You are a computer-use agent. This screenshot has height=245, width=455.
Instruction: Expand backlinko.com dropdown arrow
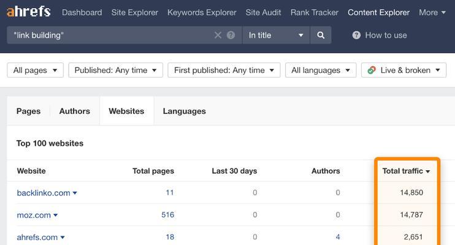click(75, 193)
